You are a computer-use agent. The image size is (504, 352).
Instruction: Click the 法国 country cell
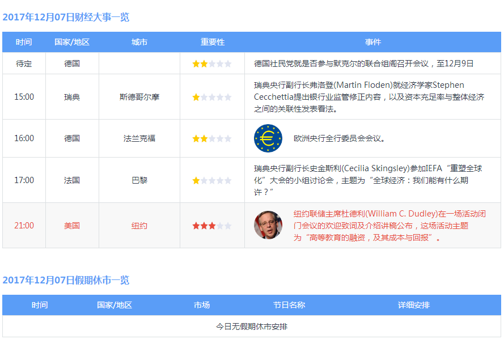tap(72, 180)
